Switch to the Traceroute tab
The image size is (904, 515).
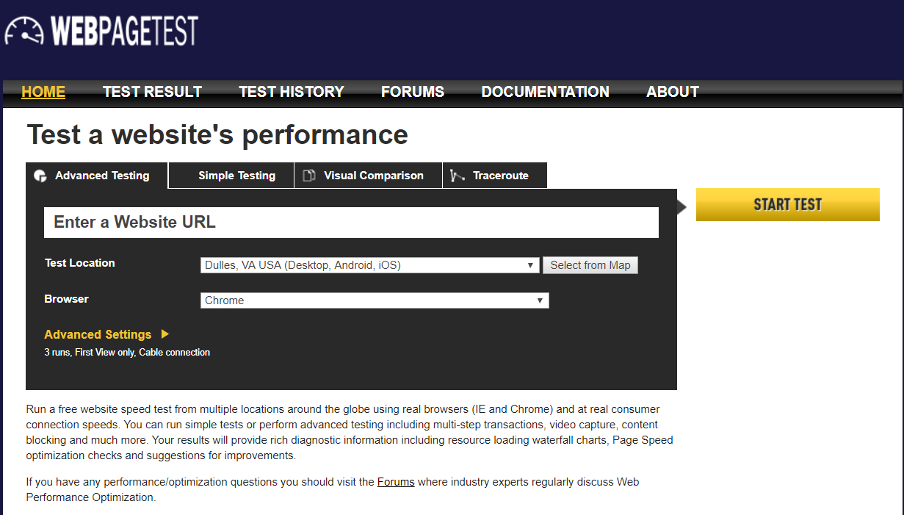(495, 176)
